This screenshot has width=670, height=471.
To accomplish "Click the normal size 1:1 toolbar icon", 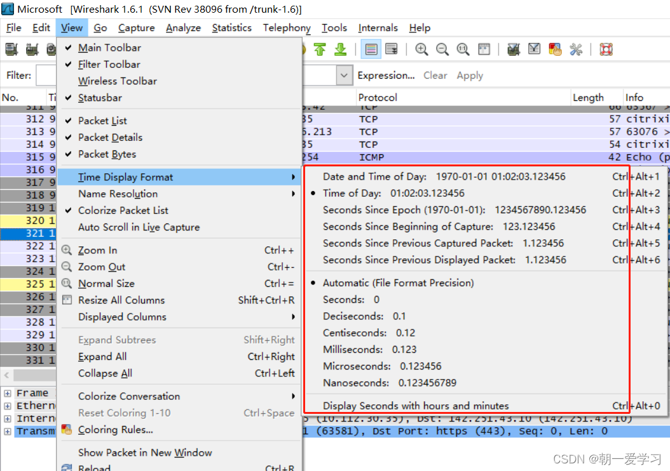I will 463,50.
